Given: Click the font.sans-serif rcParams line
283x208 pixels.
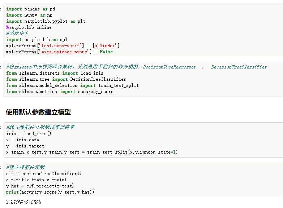Looking at the screenshot, I should pos(63,46).
